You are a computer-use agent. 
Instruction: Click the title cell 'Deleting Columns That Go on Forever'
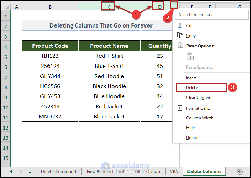[x=97, y=25]
